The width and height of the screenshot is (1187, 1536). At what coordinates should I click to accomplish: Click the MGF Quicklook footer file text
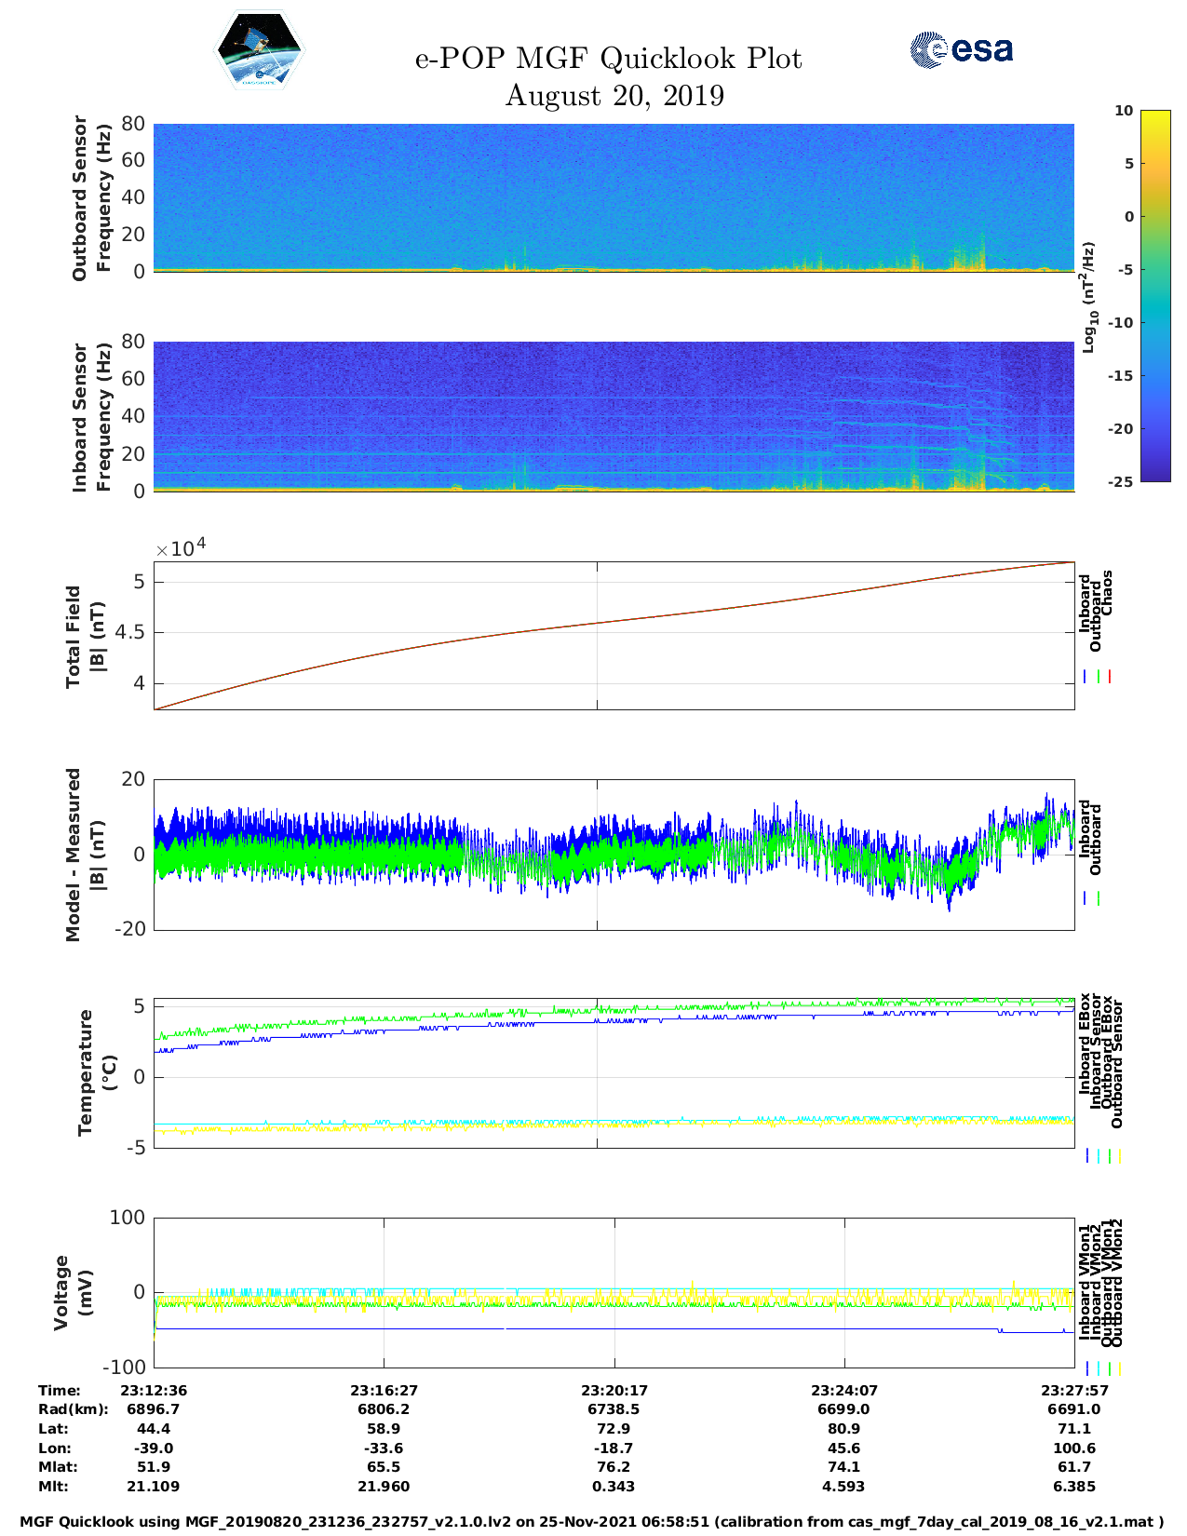click(592, 1522)
